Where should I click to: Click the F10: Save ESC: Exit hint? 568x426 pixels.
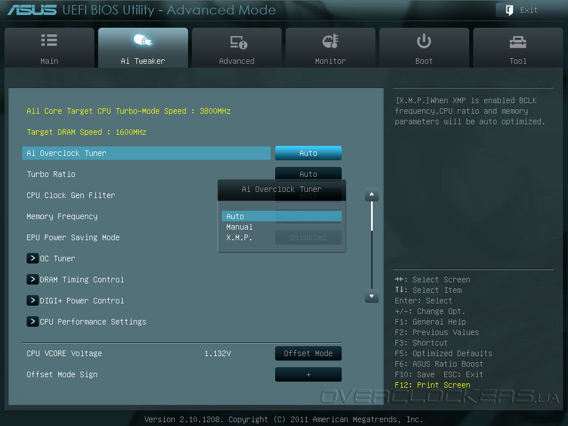[439, 374]
